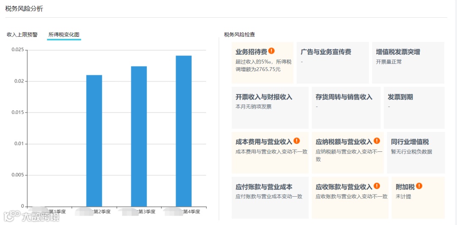Click warning icon beside 业务招待费
The image size is (457, 225).
coord(271,51)
